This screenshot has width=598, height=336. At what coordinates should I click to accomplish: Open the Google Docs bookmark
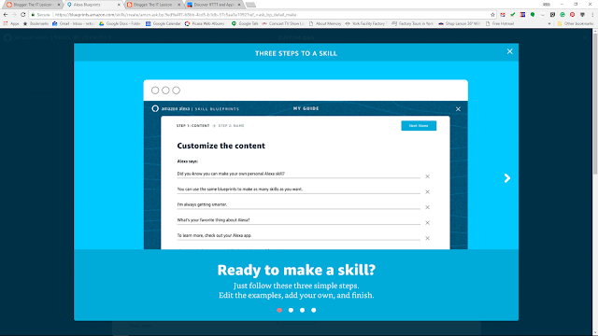point(120,23)
